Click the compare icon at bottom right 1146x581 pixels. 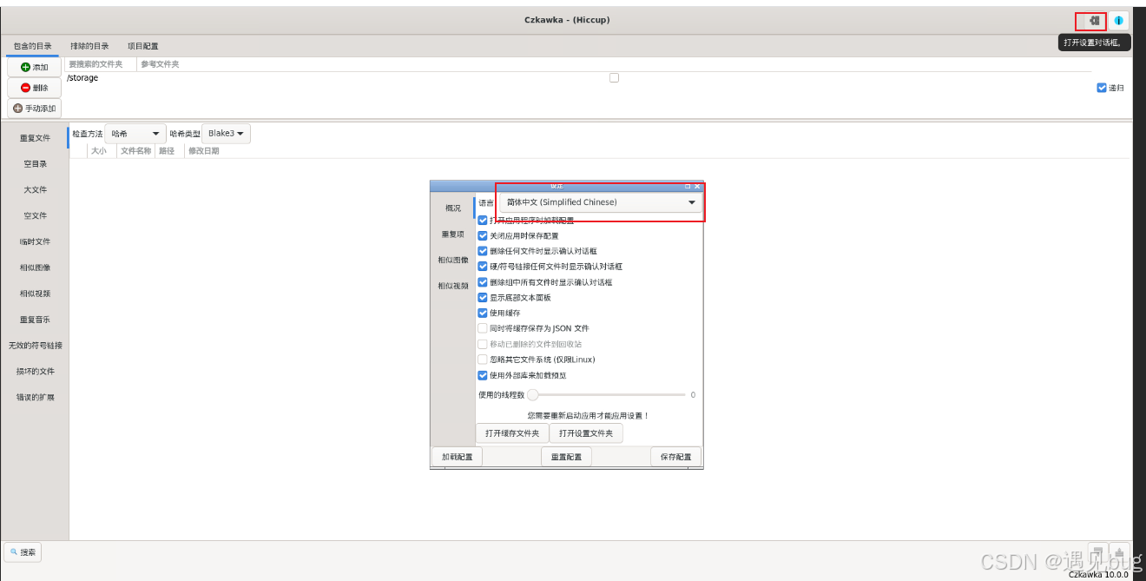tap(1098, 551)
